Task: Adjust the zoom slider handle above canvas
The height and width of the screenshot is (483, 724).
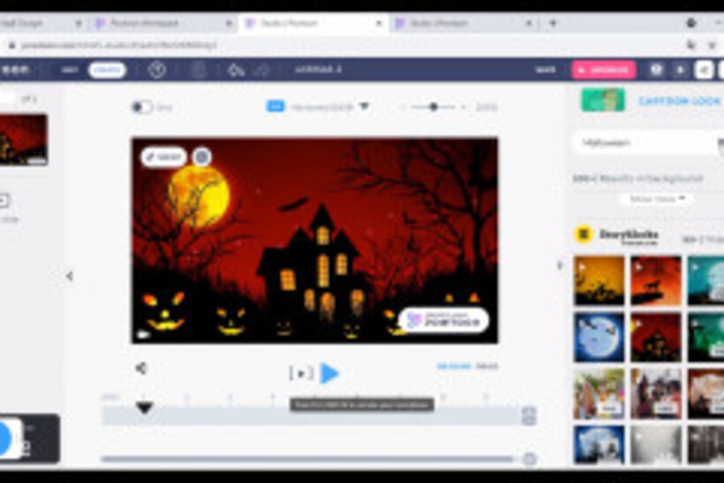Action: pyautogui.click(x=434, y=107)
